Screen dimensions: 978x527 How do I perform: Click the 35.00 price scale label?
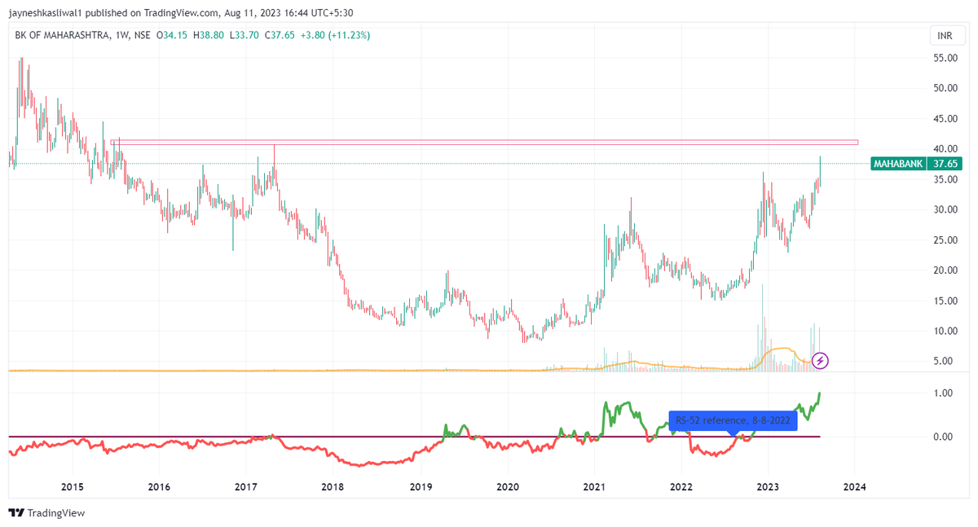(x=945, y=179)
